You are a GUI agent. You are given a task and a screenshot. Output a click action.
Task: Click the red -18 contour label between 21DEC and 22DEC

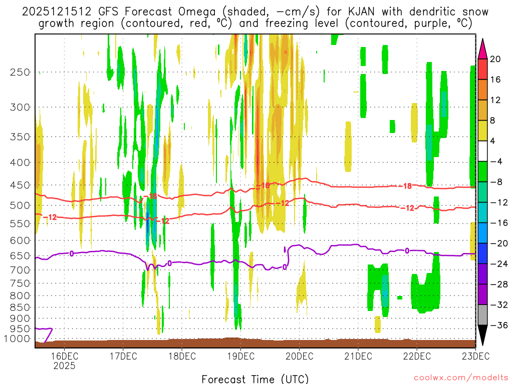(405, 186)
